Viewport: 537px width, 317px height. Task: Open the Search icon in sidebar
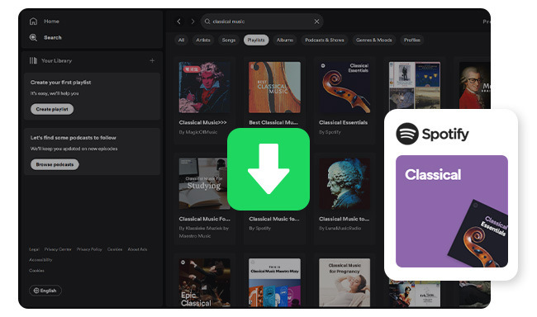coord(33,38)
